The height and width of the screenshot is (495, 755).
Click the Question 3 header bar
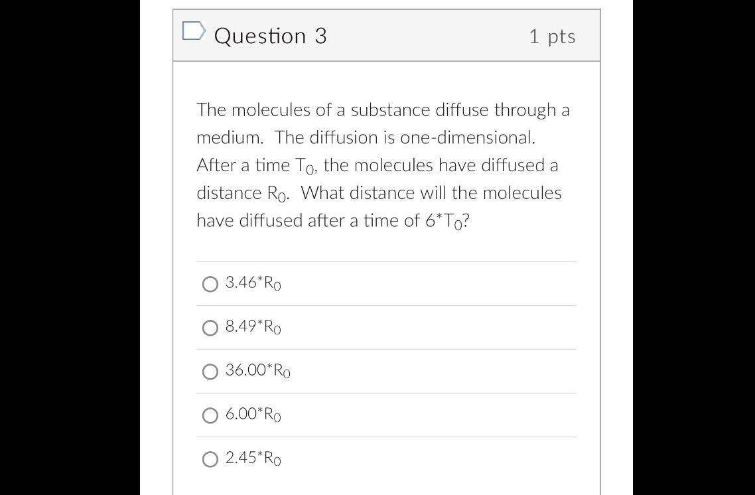point(387,36)
